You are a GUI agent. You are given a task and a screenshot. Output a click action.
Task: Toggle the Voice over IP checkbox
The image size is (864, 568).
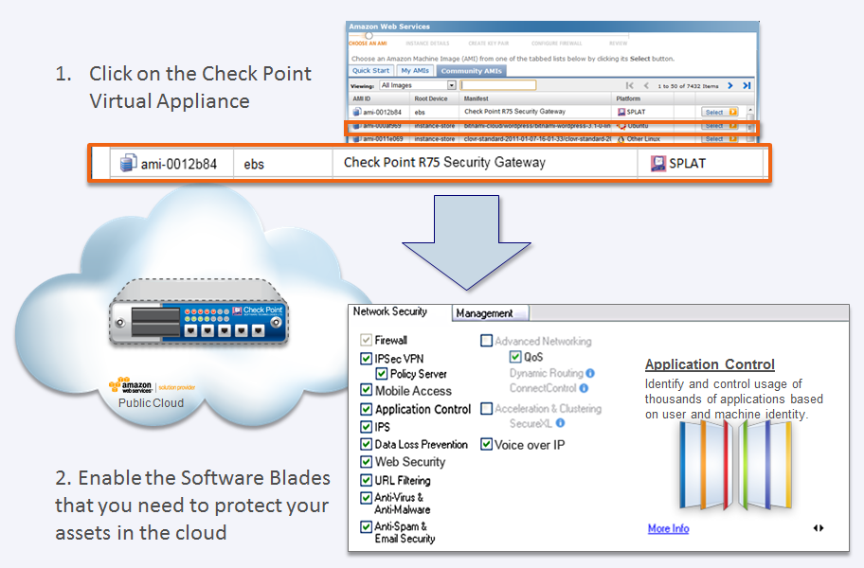487,444
